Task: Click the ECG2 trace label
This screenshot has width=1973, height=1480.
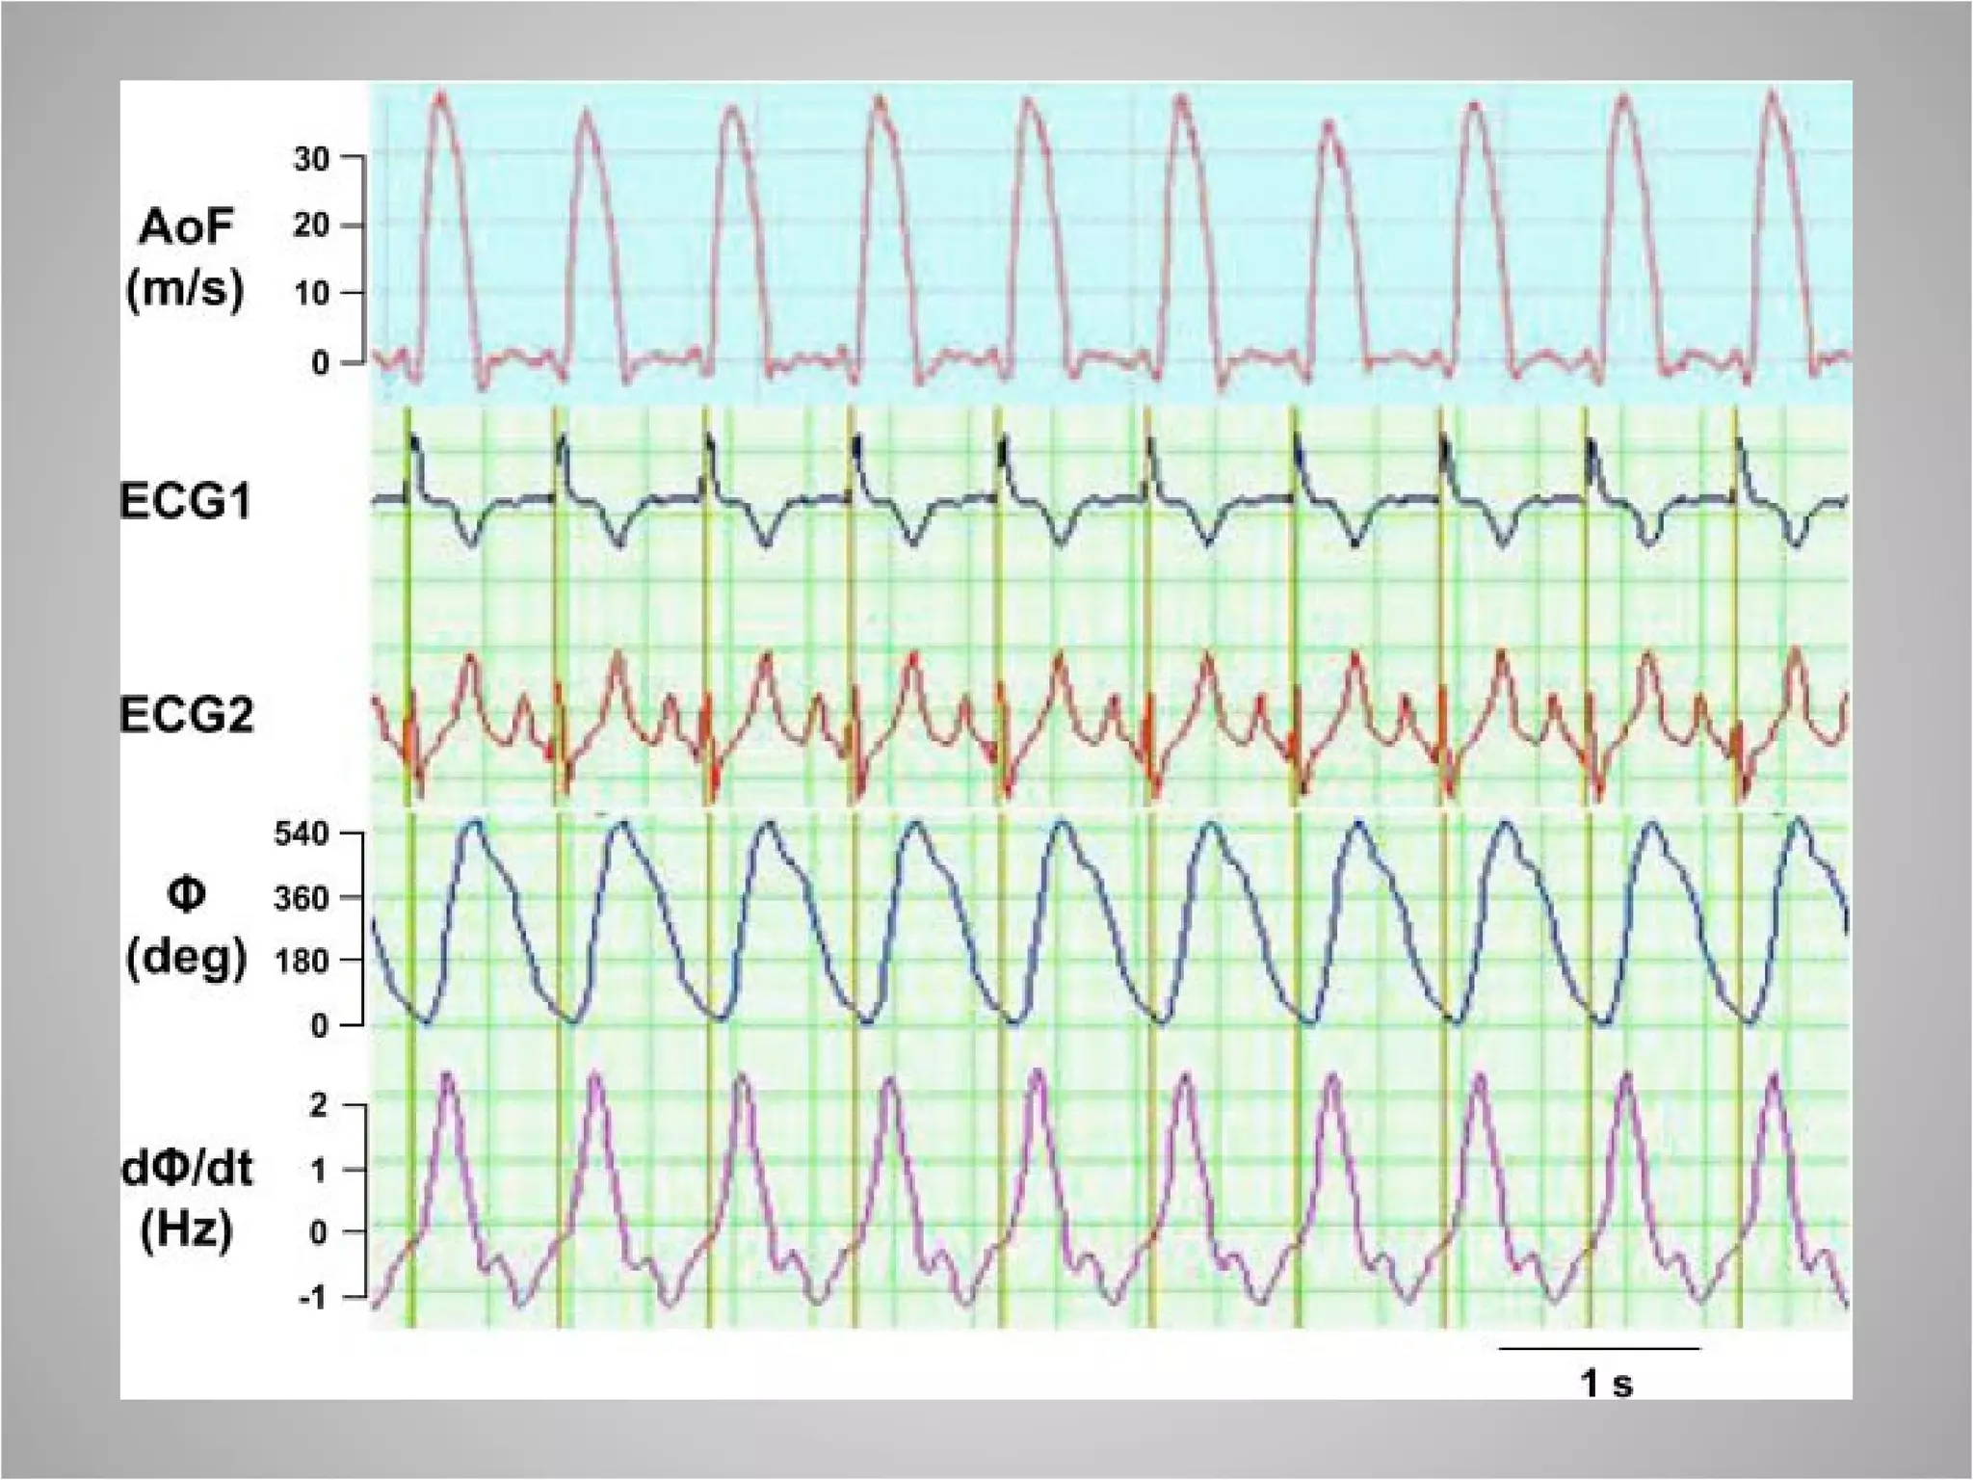Action: coord(186,716)
